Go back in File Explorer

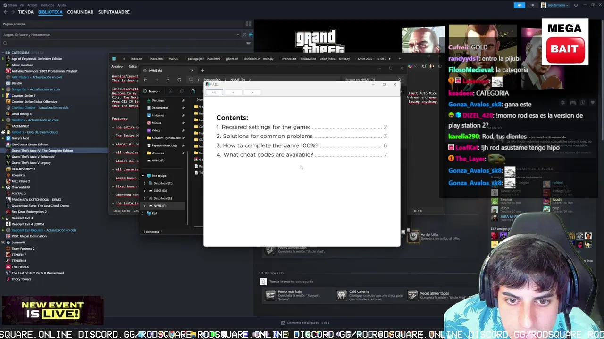[145, 80]
